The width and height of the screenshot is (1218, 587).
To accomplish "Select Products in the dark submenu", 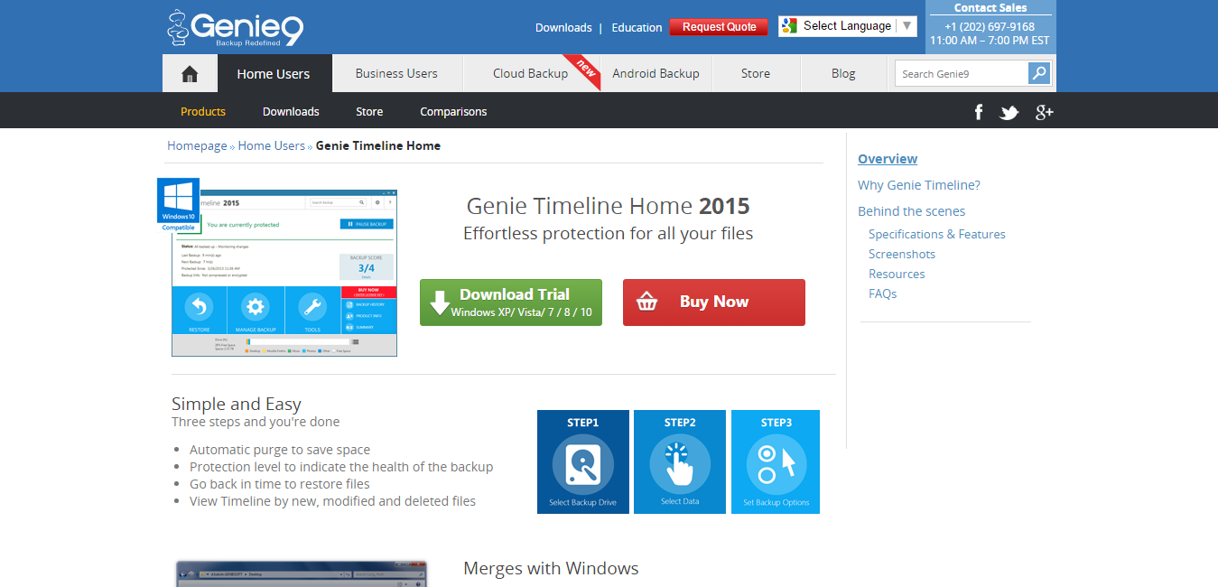I will (203, 112).
